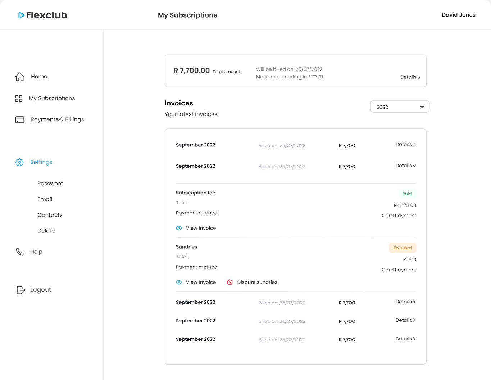Expand Details of the first September 2022 invoice

(405, 144)
